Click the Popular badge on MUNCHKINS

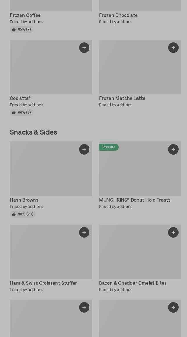pyautogui.click(x=109, y=147)
